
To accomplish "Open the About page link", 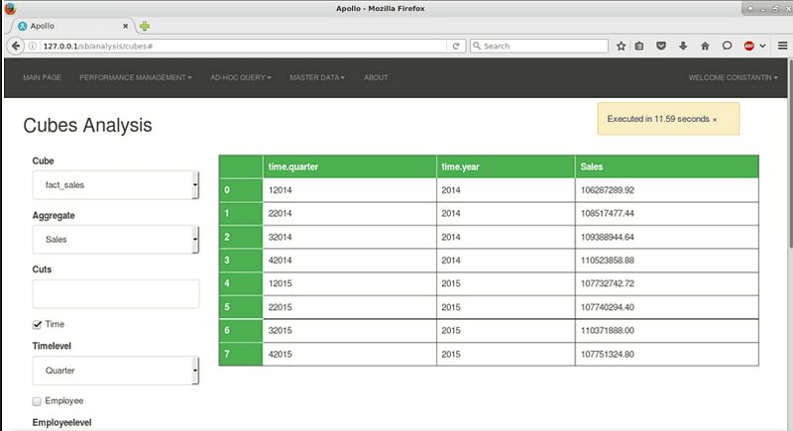I will (376, 77).
